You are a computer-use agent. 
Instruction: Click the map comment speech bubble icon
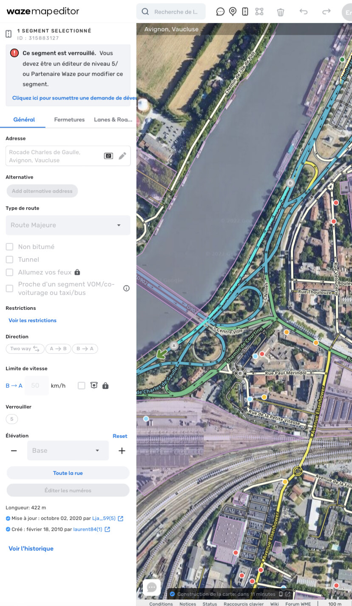220,12
